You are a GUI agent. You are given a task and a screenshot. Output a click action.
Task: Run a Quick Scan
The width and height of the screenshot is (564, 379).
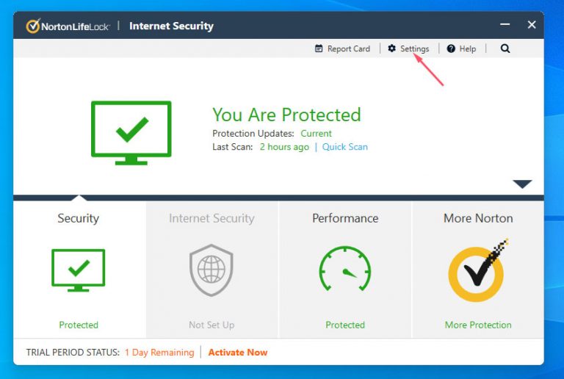pos(346,147)
